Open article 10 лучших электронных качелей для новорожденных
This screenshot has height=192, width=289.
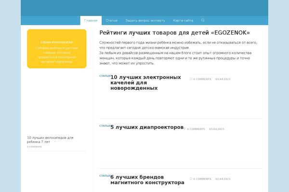(x=145, y=83)
